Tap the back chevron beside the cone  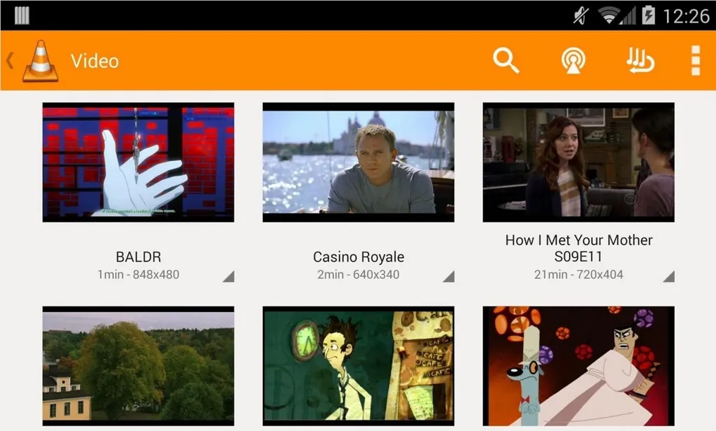coord(10,60)
